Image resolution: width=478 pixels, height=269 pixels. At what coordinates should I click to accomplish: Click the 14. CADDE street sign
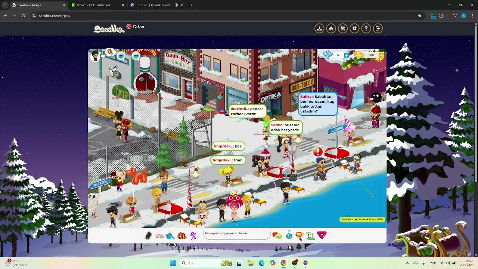pyautogui.click(x=100, y=183)
